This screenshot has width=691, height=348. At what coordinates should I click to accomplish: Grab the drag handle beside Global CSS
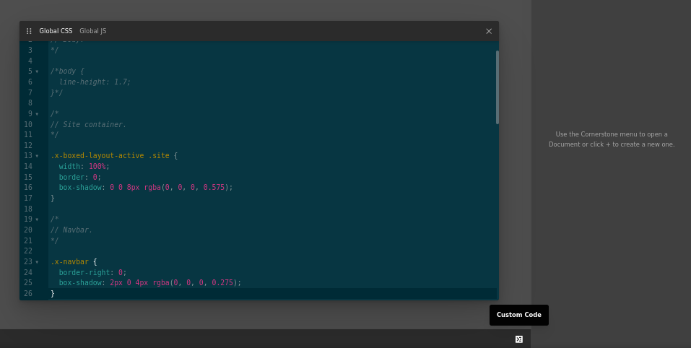[29, 31]
